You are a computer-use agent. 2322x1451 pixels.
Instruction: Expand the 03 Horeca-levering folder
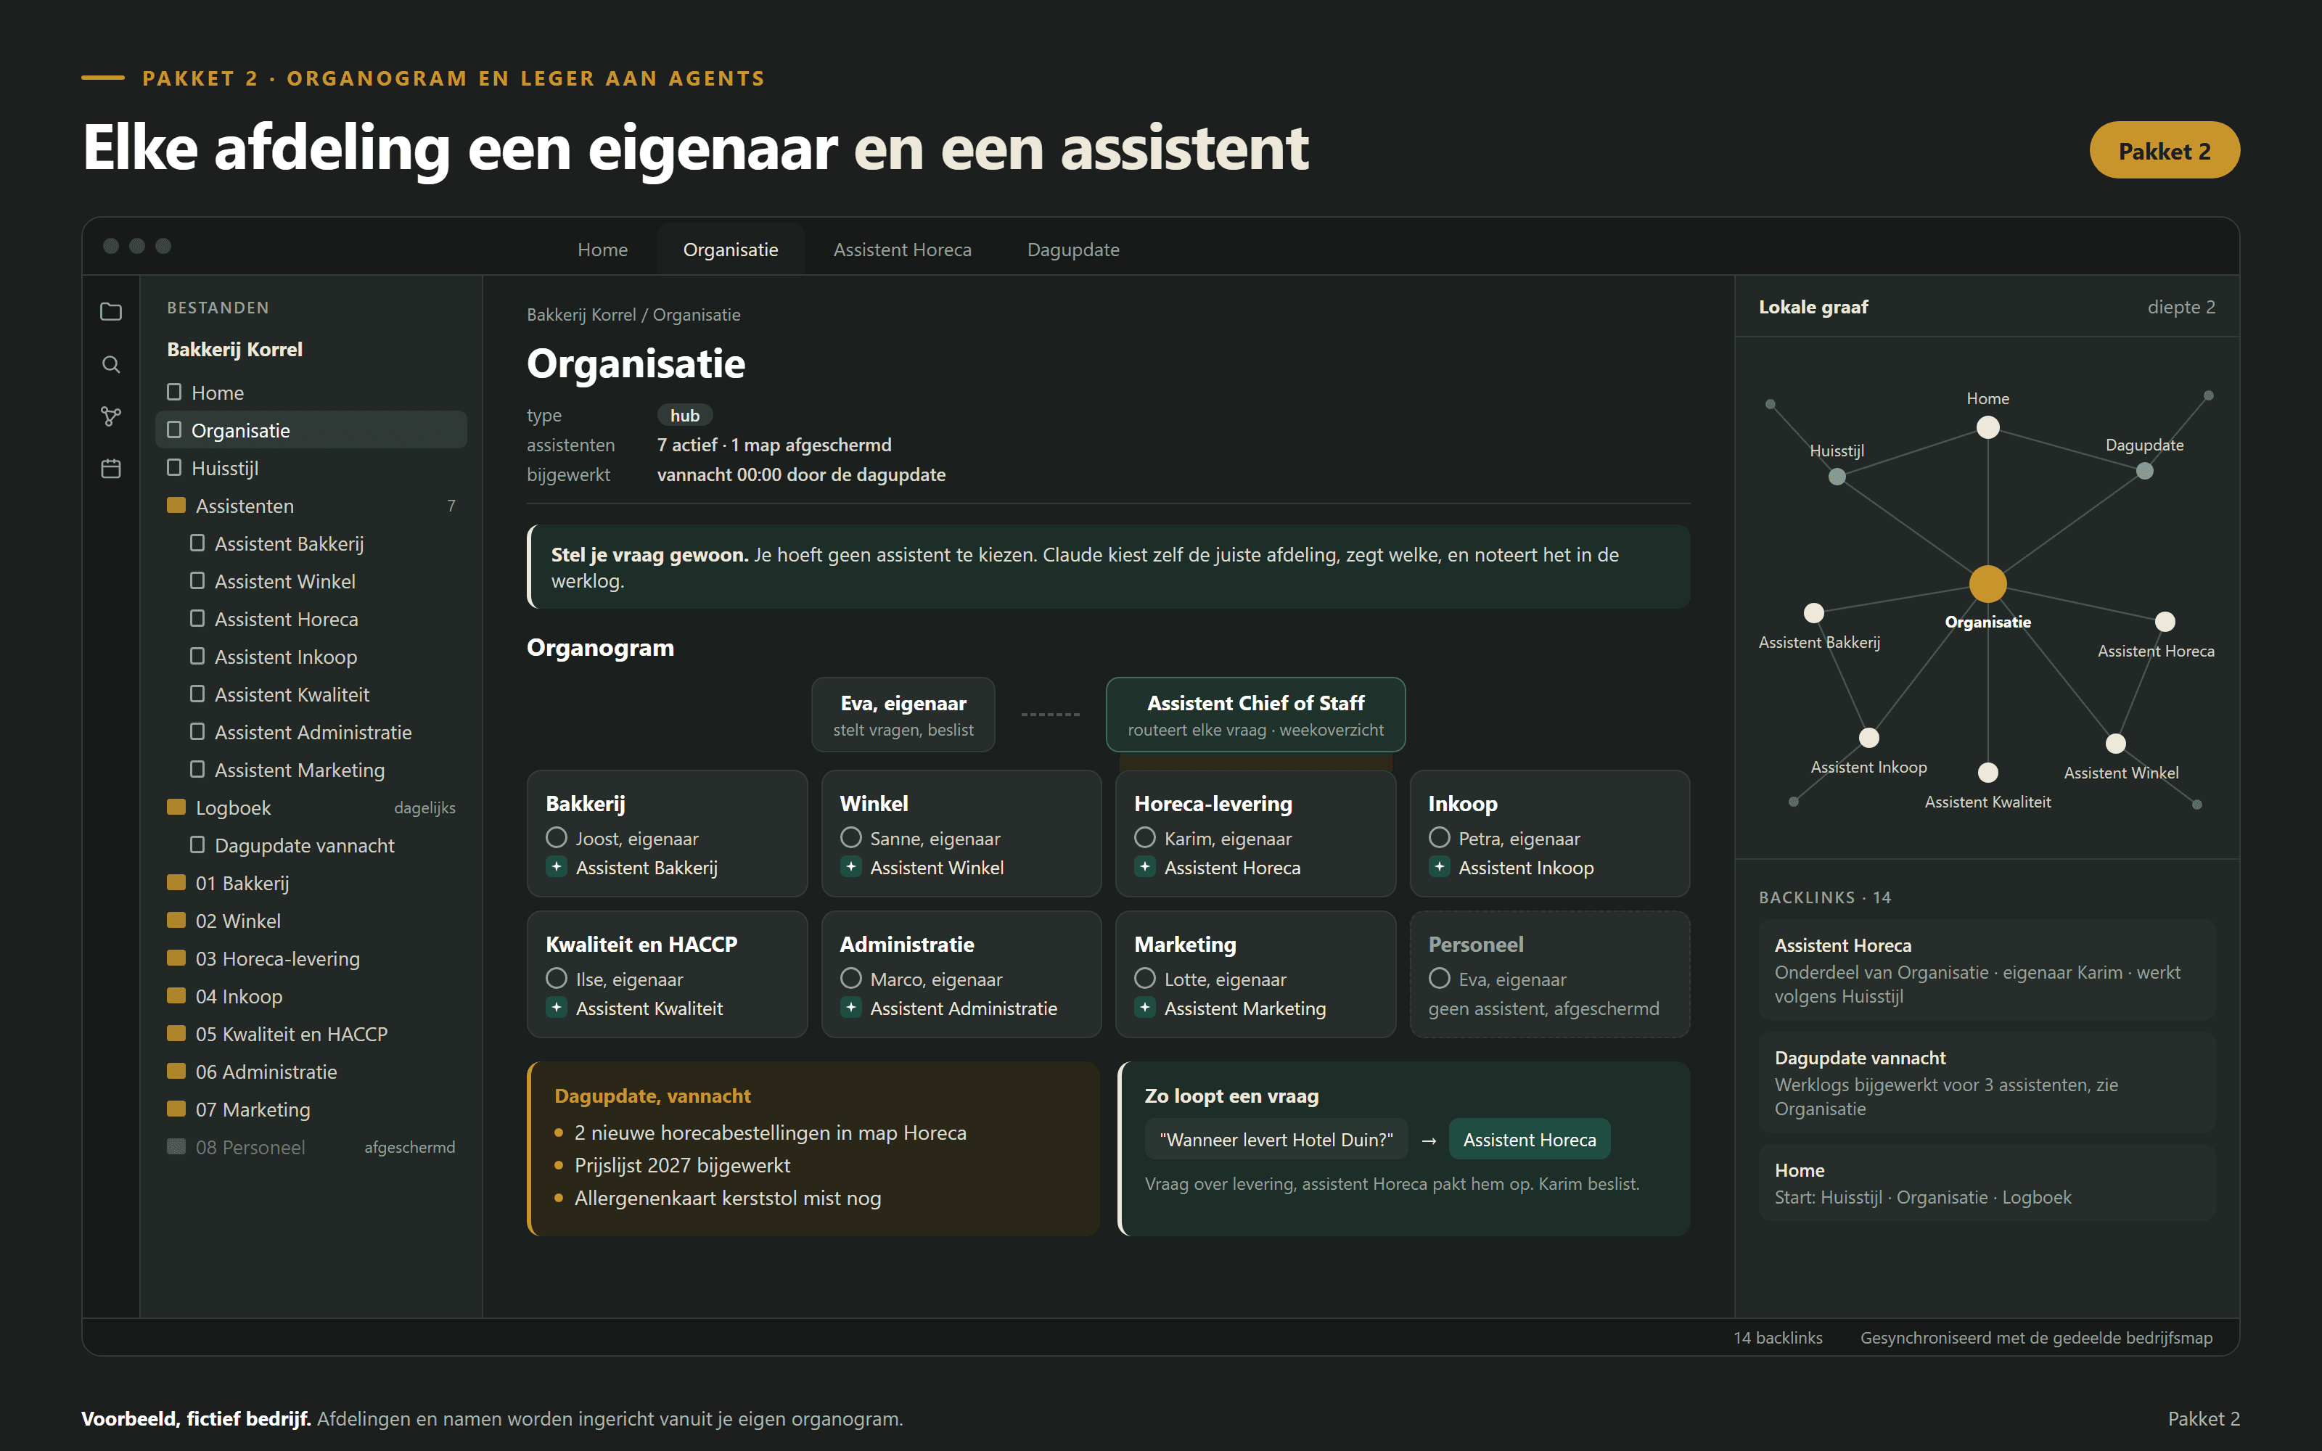[311, 958]
